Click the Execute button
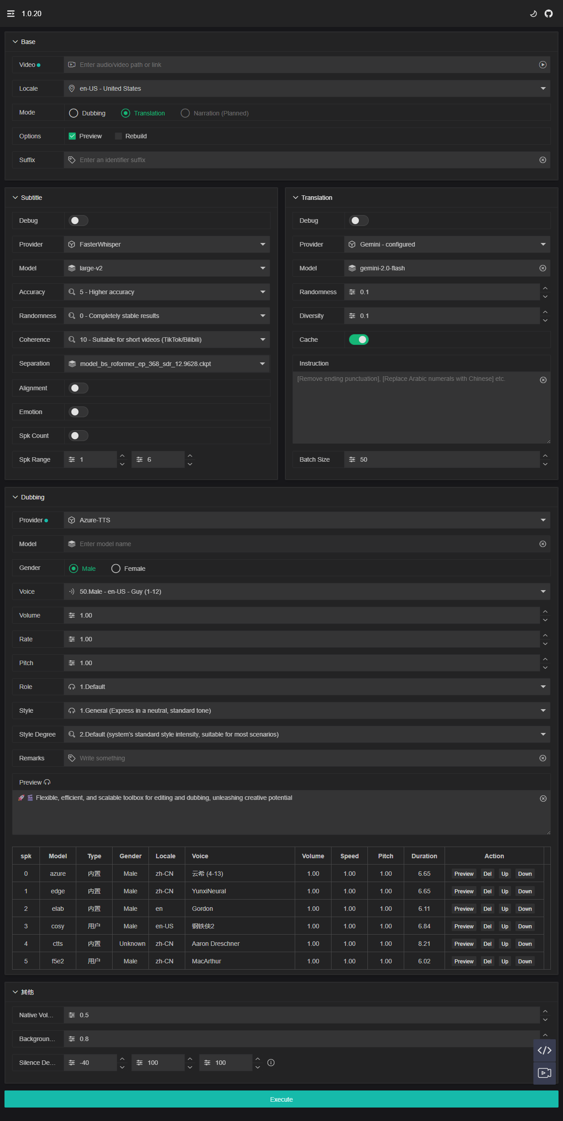 [x=281, y=1099]
